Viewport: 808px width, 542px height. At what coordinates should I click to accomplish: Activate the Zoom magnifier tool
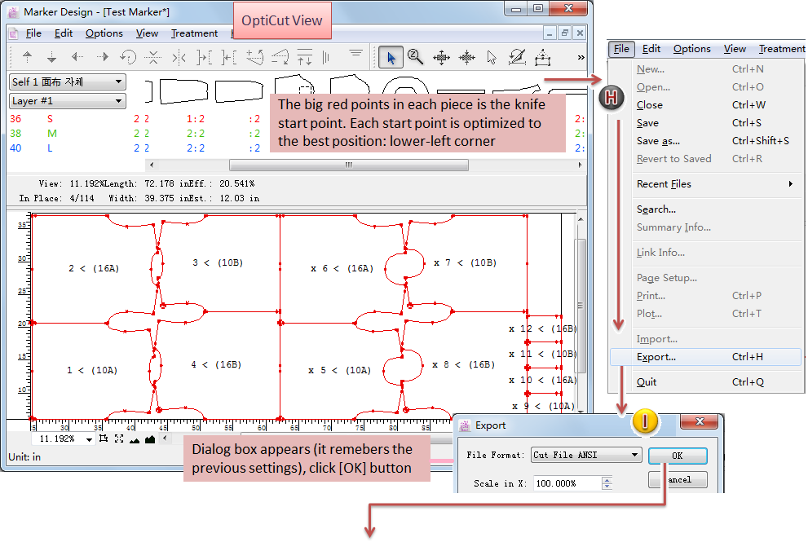pos(416,57)
